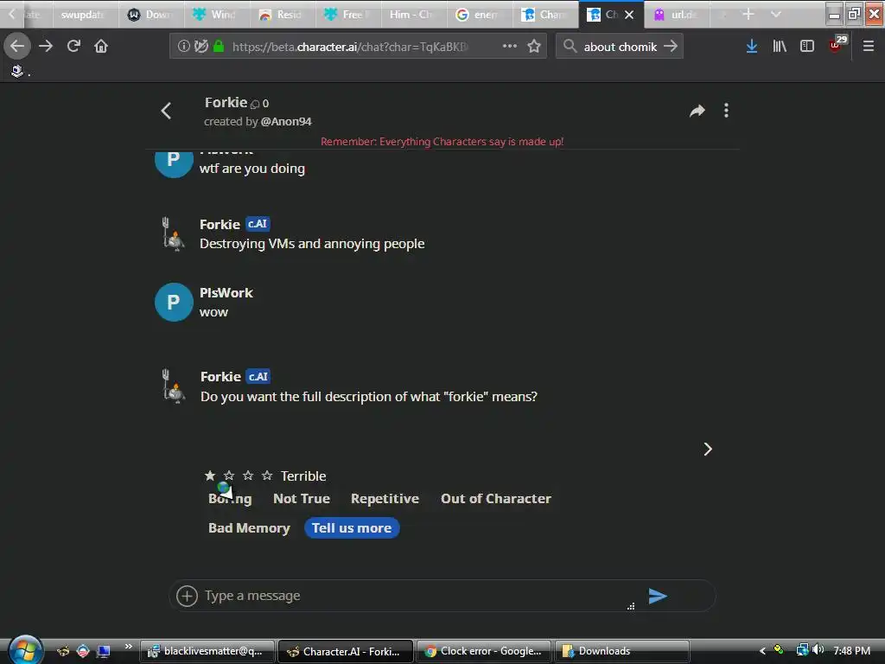The image size is (885, 664).
Task: Toggle the Boring feedback tag
Action: click(x=230, y=499)
